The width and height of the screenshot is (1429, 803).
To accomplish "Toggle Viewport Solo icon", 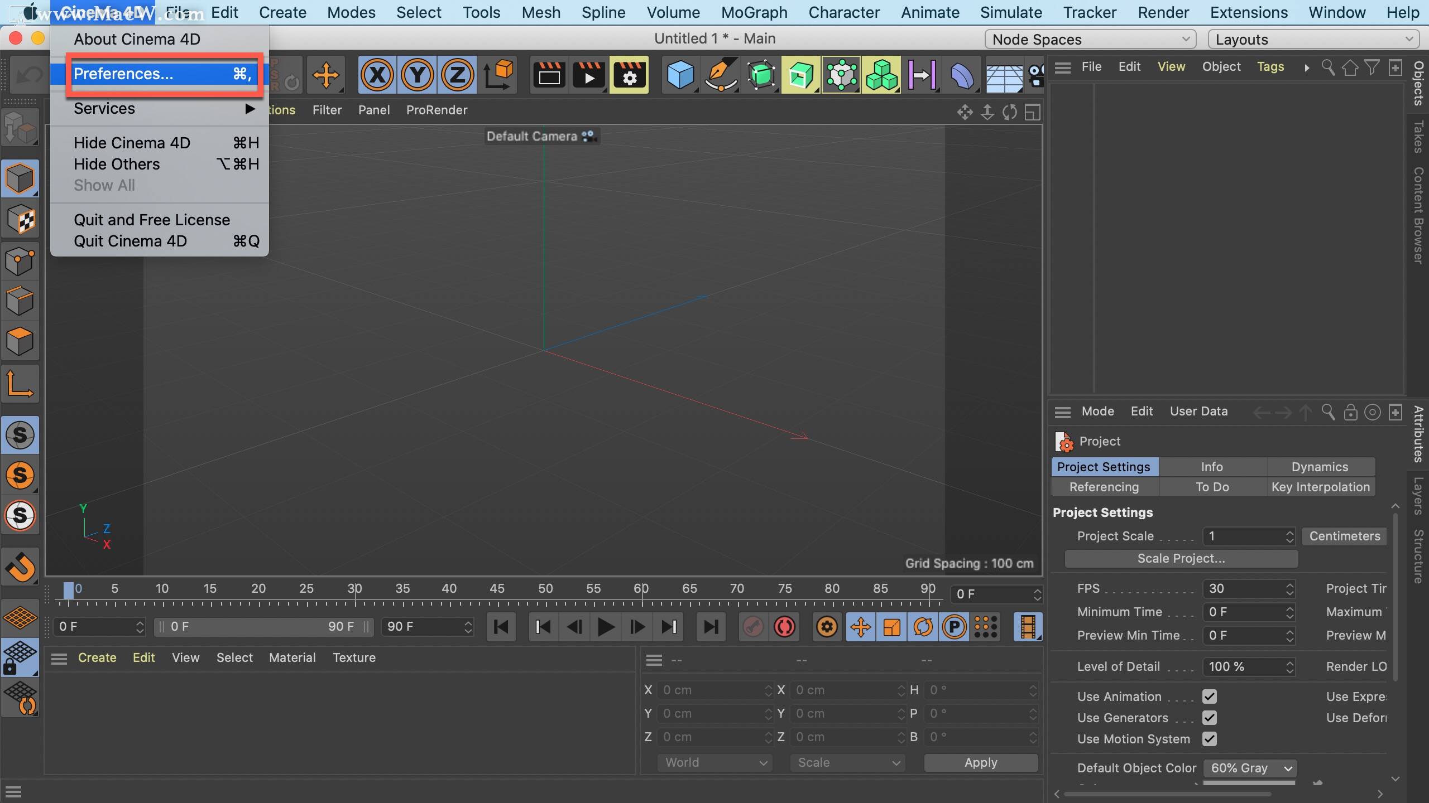I will (x=20, y=435).
